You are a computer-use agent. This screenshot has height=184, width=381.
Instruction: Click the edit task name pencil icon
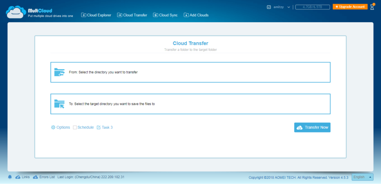(99, 127)
